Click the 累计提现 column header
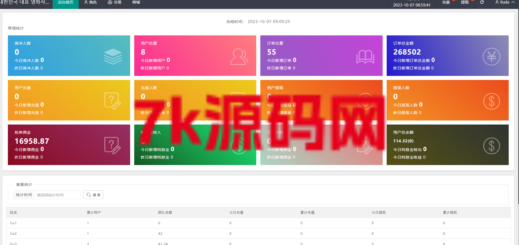The width and height of the screenshot is (519, 245). point(450,213)
